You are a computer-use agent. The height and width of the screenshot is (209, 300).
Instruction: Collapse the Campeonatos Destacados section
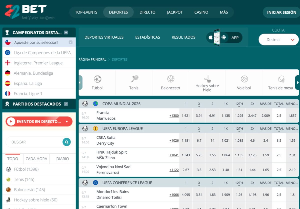(66, 32)
